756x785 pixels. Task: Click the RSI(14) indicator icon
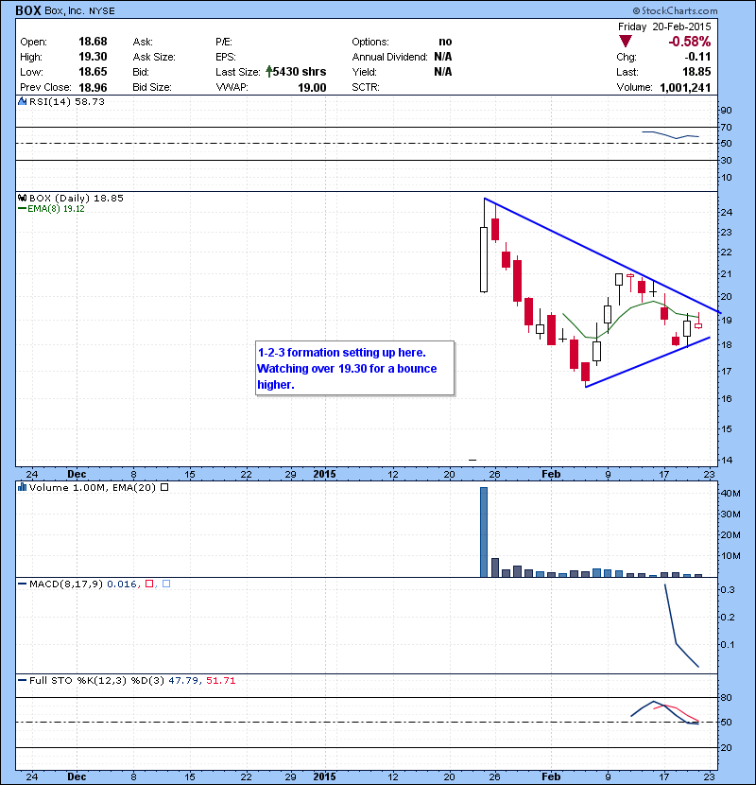tap(22, 101)
